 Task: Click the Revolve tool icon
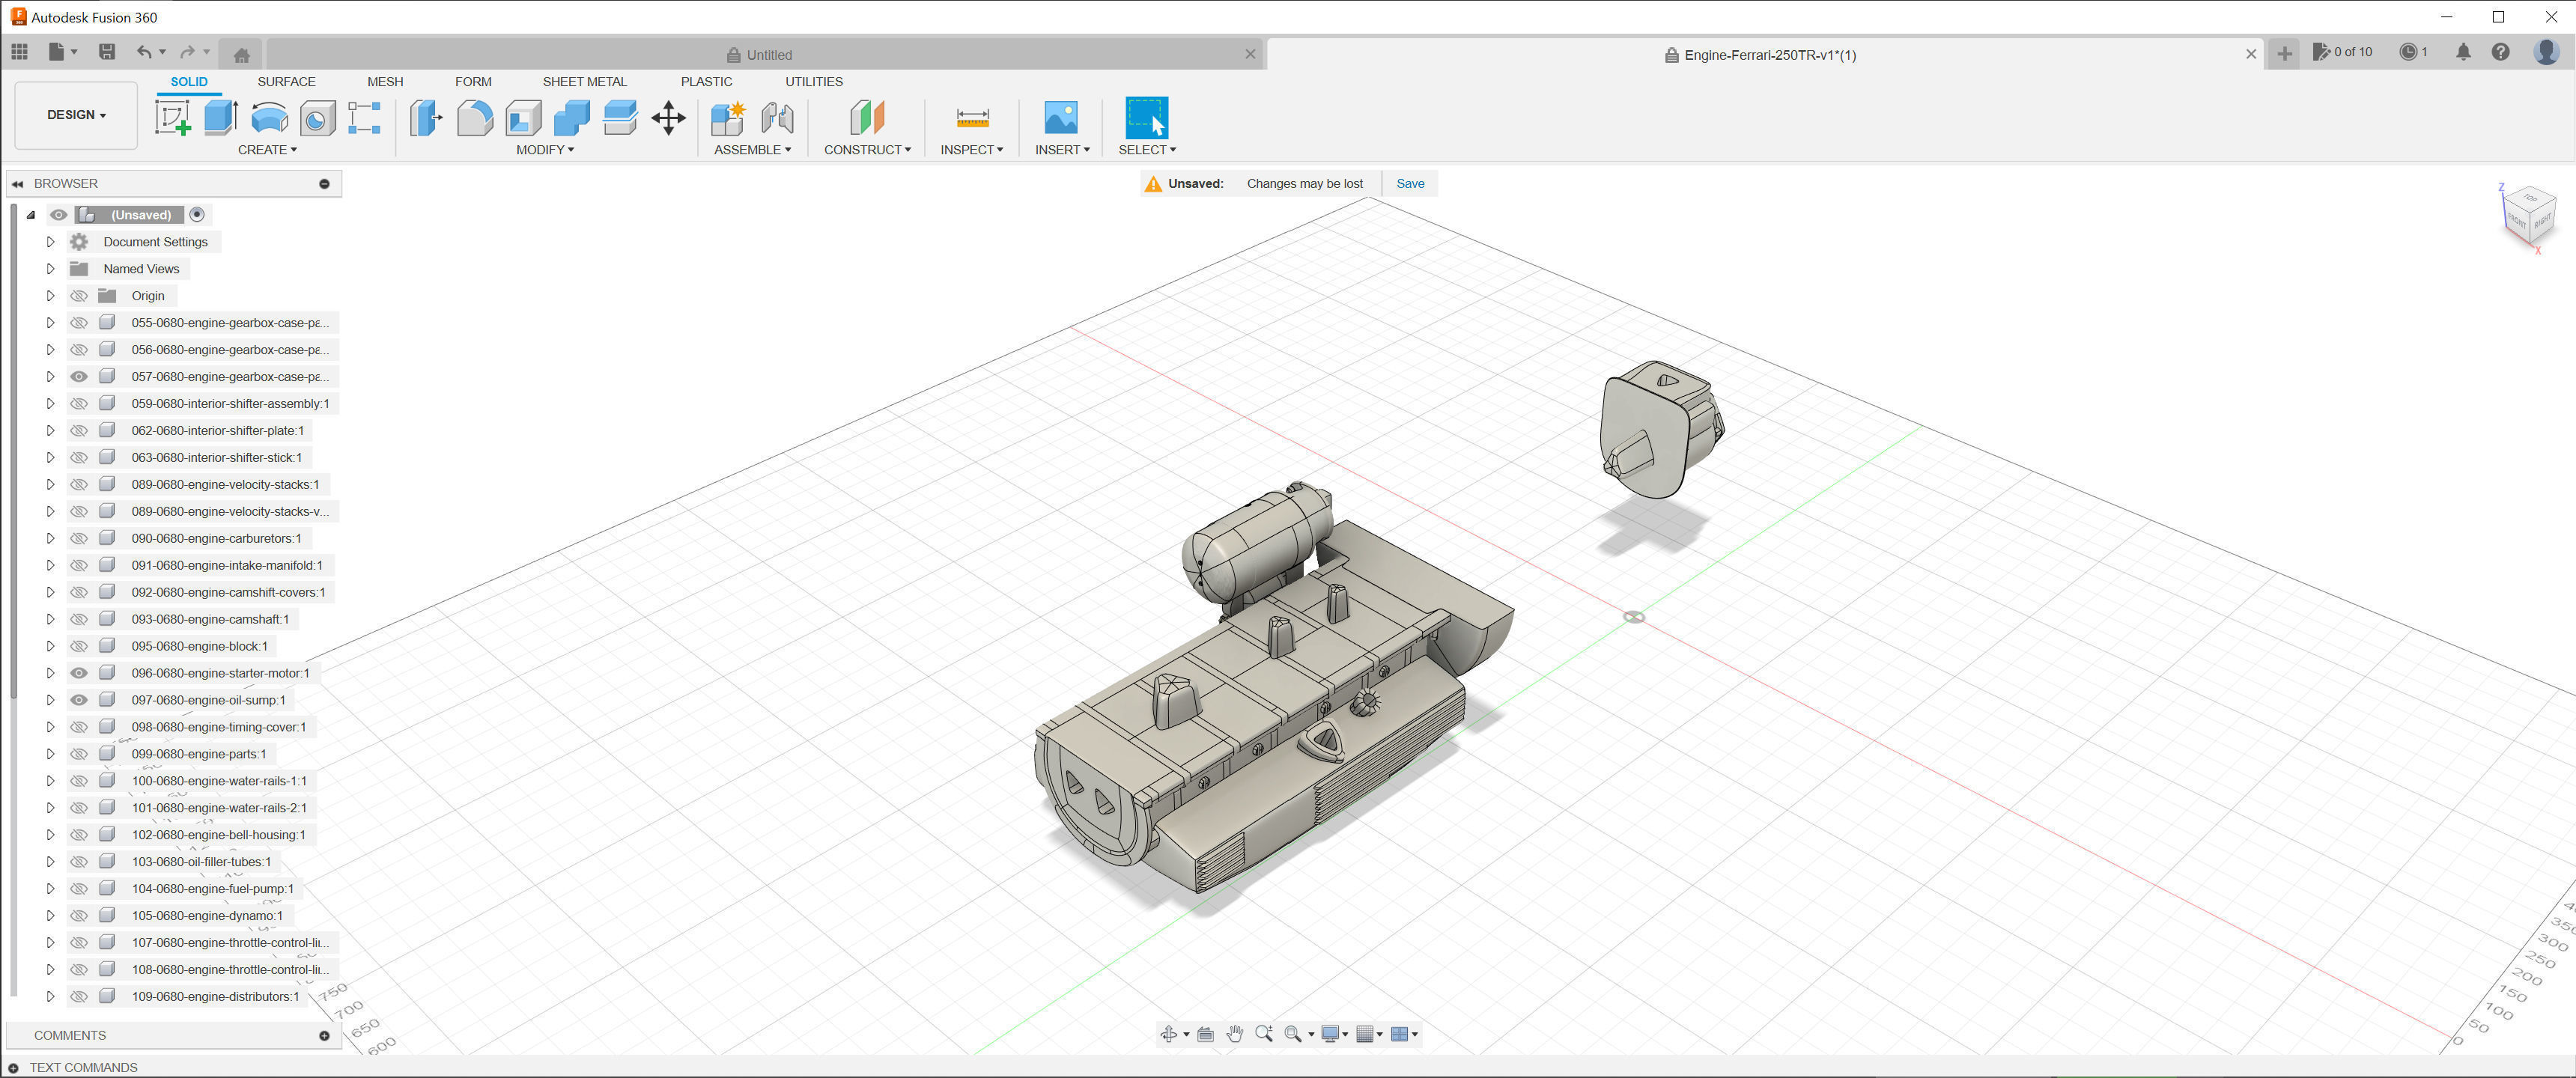tap(268, 118)
